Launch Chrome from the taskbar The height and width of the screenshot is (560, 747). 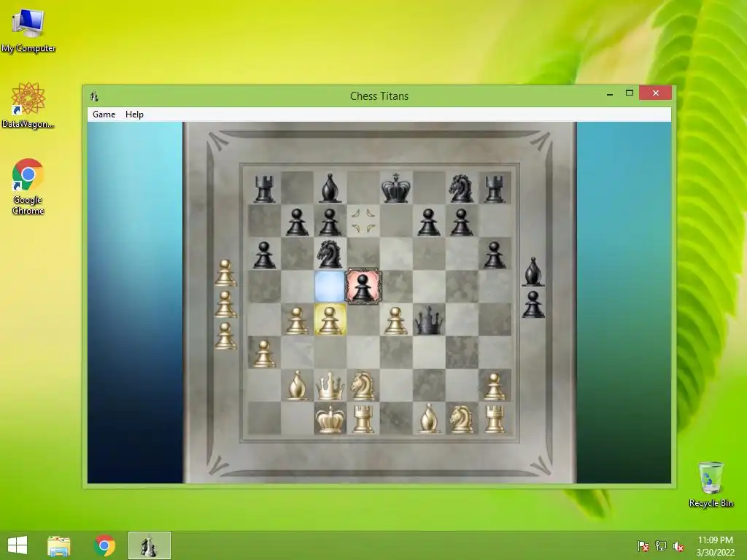tap(104, 545)
